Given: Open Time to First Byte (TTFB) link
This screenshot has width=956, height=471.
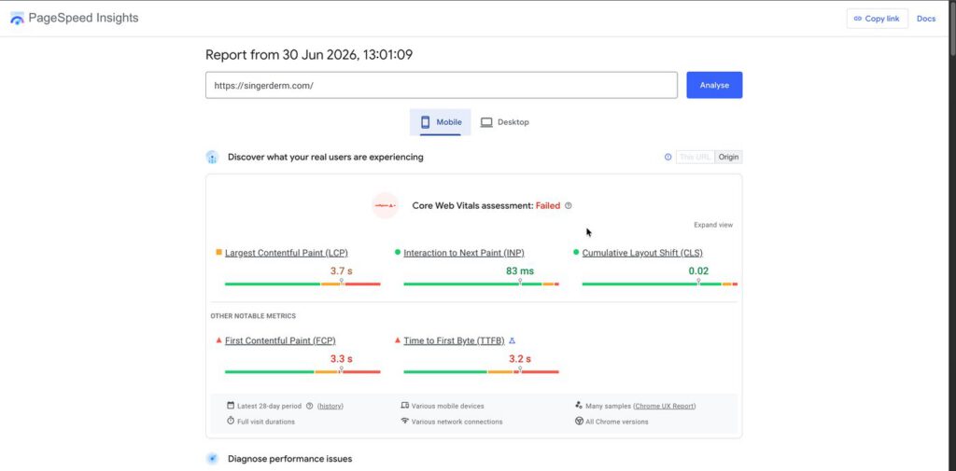Looking at the screenshot, I should click(x=455, y=340).
